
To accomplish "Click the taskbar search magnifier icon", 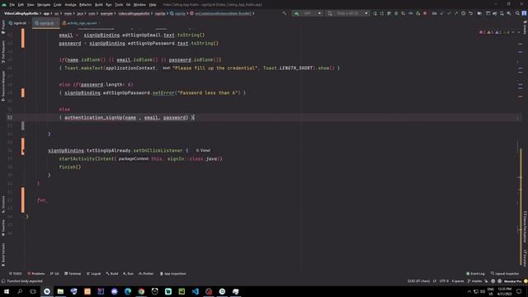I will click(x=20, y=291).
